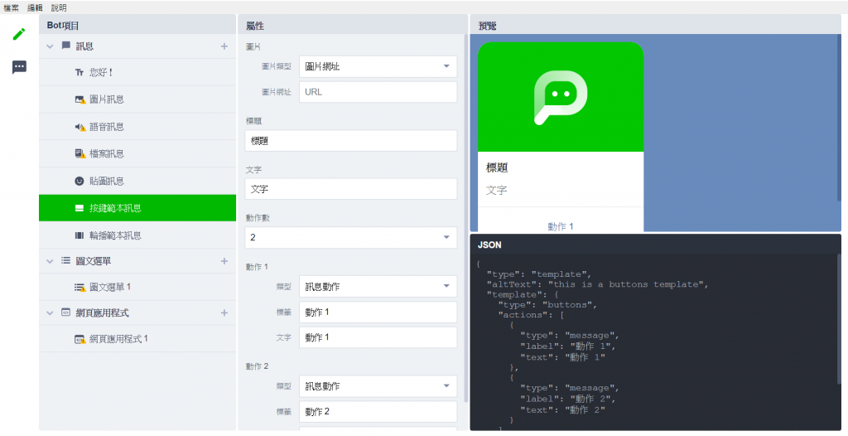Viewport: 848px width, 436px height.
Task: Click the 屬性 panel header
Action: 353,26
